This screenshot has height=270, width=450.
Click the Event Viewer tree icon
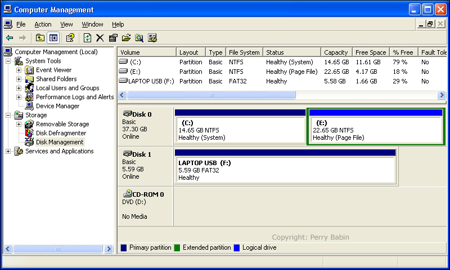(29, 70)
